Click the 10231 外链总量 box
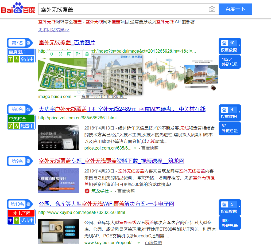The width and height of the screenshot is (271, 247). 230,62
